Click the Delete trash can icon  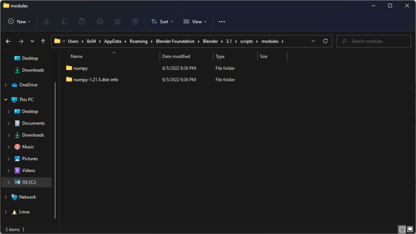[135, 21]
